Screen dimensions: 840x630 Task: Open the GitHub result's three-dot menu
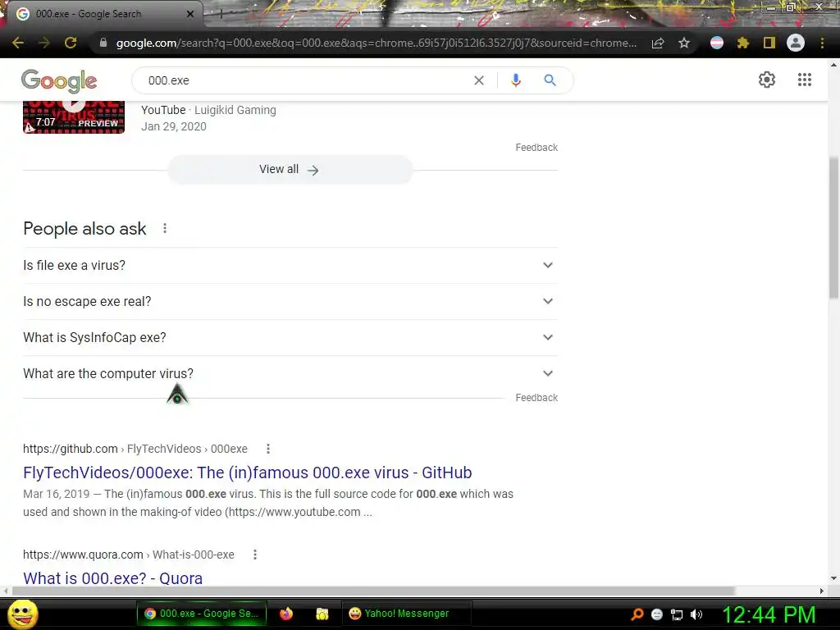(x=268, y=449)
